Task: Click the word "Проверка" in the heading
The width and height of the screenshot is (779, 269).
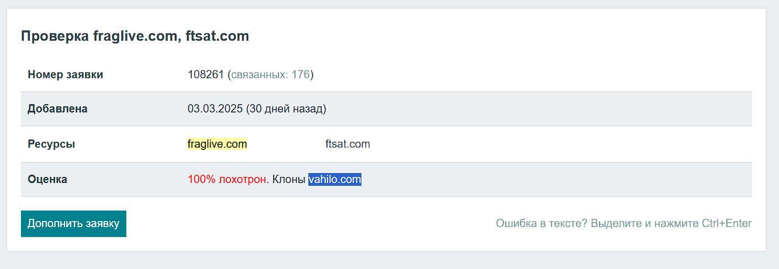Action: click(55, 36)
